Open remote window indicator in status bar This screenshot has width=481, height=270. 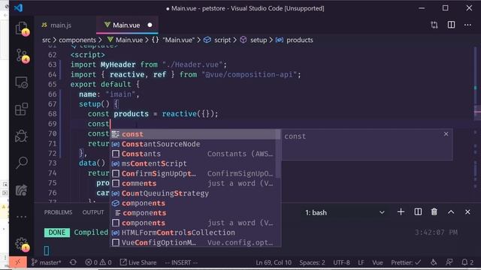coord(18,262)
